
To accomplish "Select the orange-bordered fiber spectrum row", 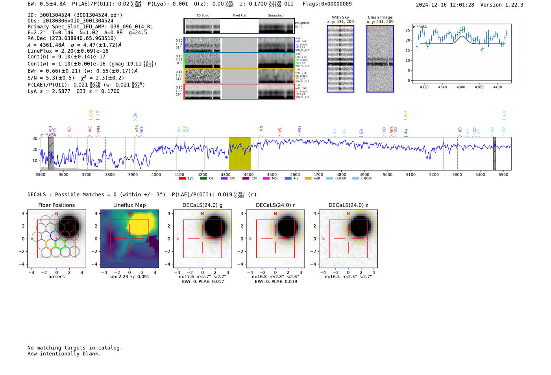I will tap(239, 76).
